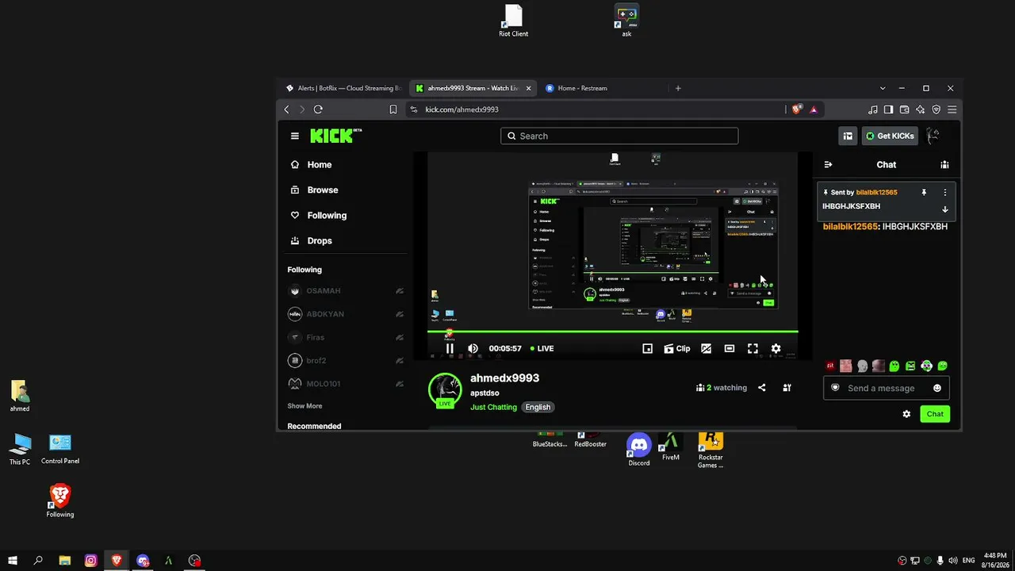This screenshot has width=1015, height=571.
Task: Open chat settings gear icon
Action: [x=906, y=414]
